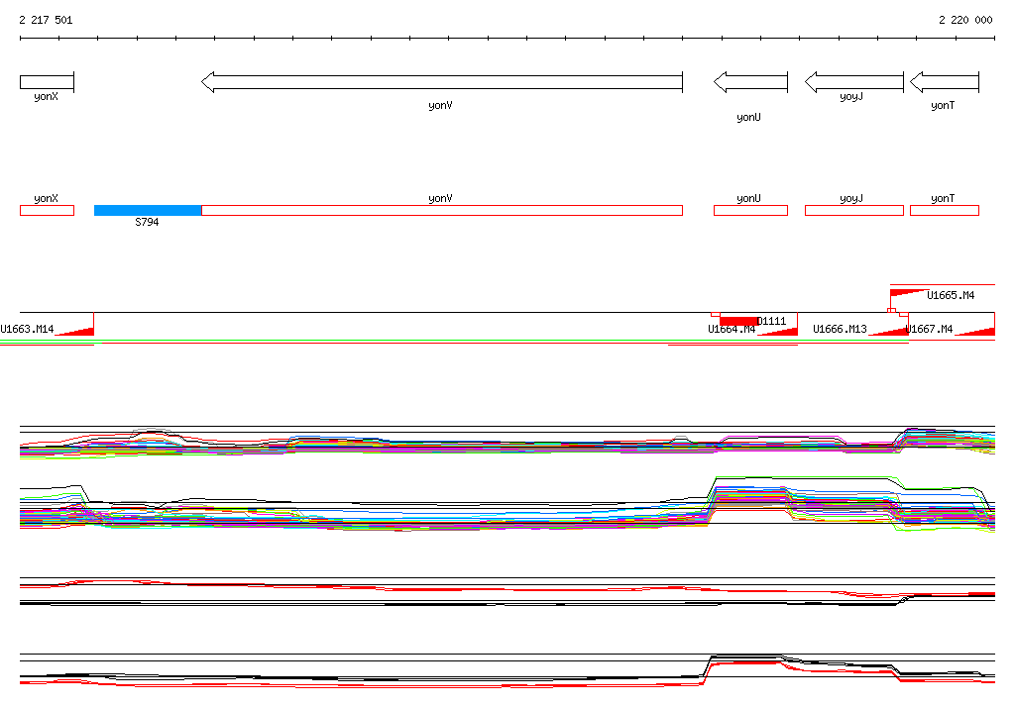Click the yonU label below the black arrow

[x=748, y=117]
